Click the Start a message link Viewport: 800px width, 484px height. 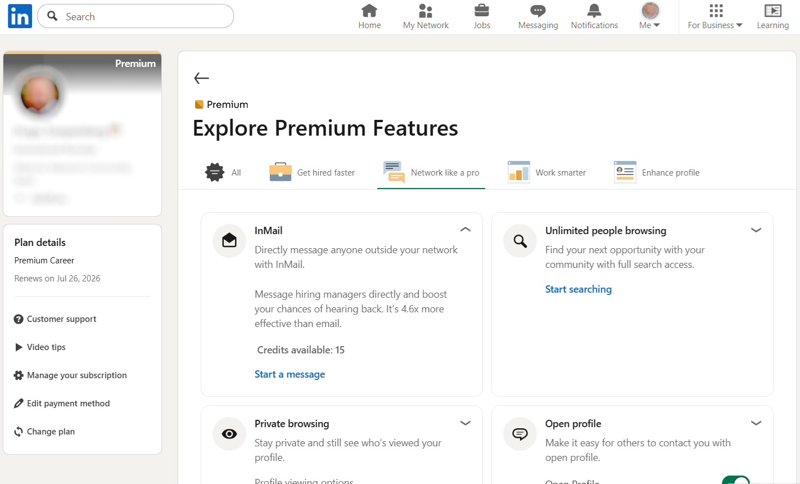click(x=290, y=374)
